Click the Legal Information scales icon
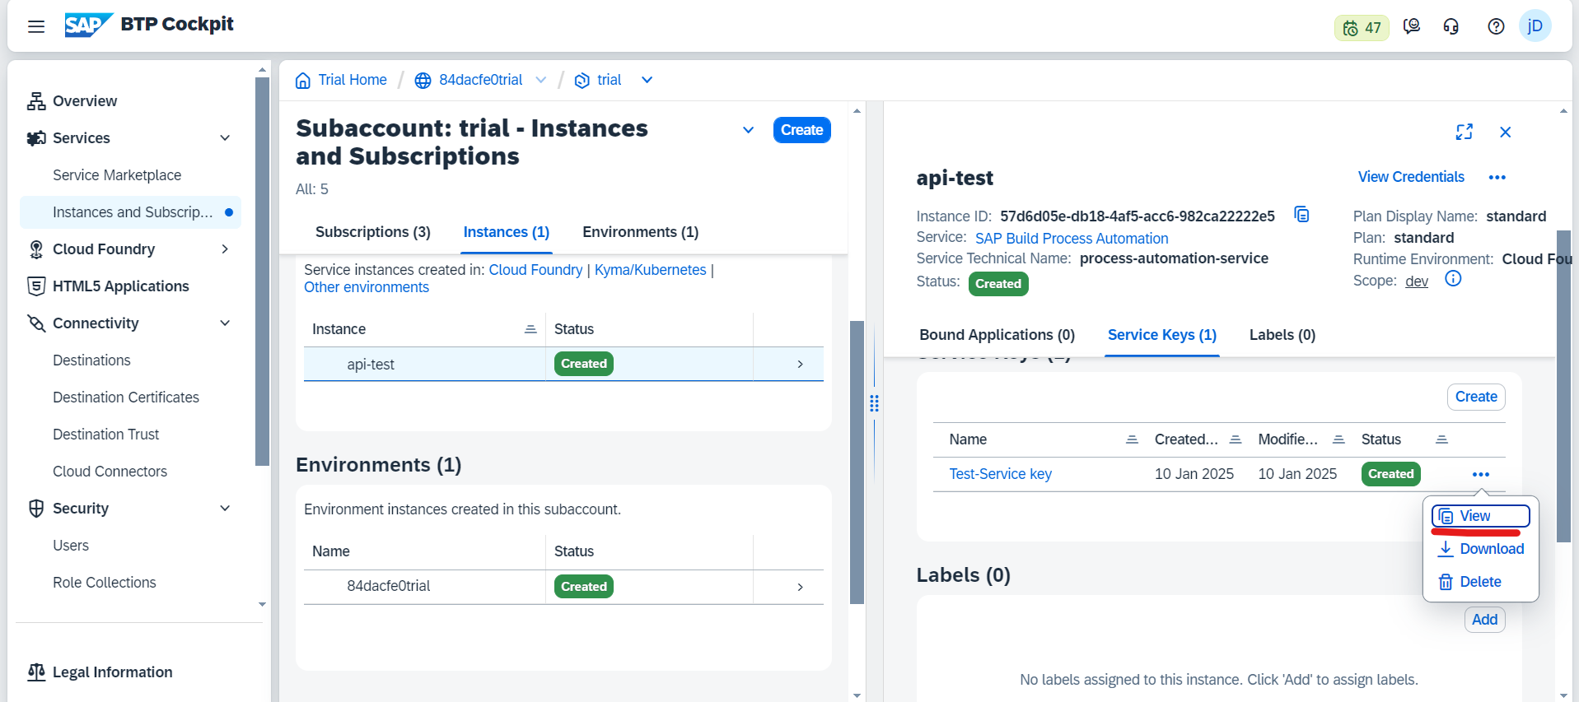 (36, 672)
